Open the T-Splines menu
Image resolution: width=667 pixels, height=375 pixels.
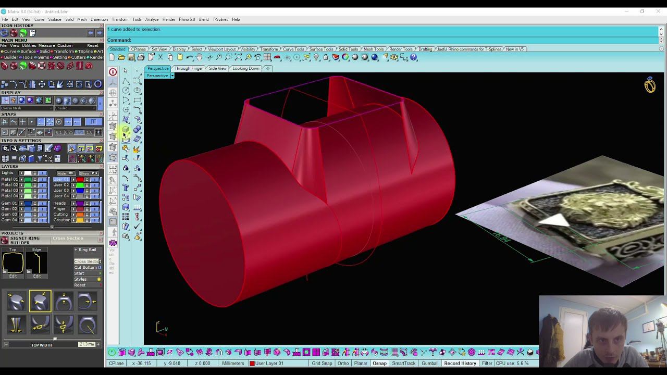(x=220, y=19)
